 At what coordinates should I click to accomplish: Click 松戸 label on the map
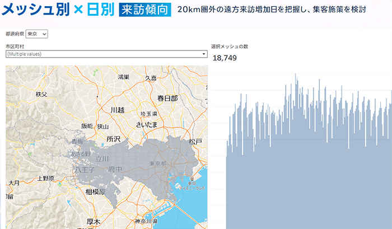195,142
